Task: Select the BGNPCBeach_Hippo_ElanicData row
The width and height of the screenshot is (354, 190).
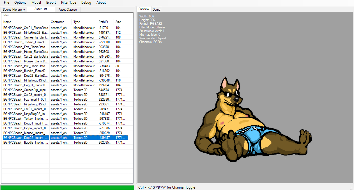Action: (x=26, y=52)
